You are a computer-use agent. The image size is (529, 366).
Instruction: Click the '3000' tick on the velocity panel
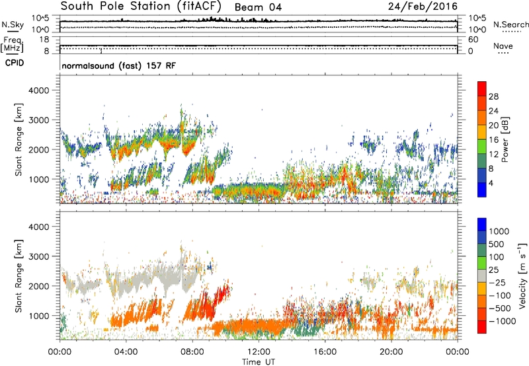pos(39,256)
